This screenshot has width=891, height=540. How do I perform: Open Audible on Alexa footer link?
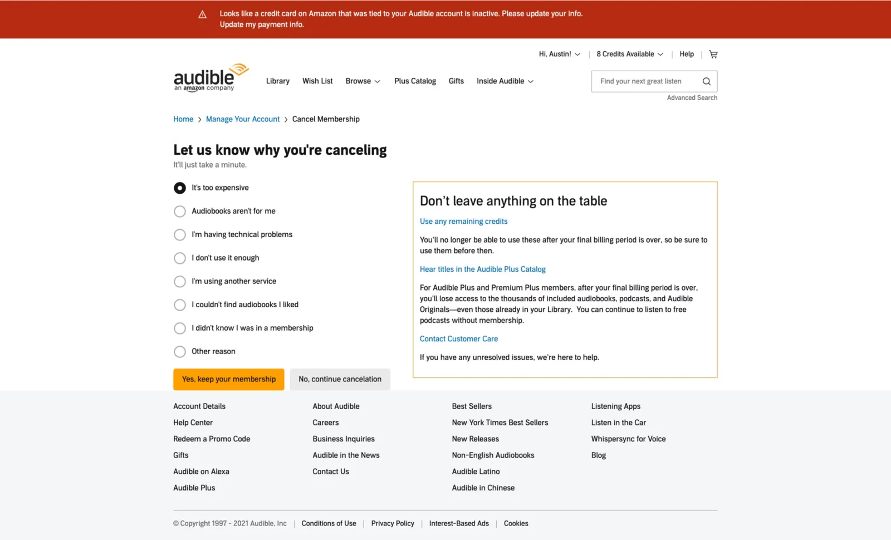pyautogui.click(x=201, y=472)
